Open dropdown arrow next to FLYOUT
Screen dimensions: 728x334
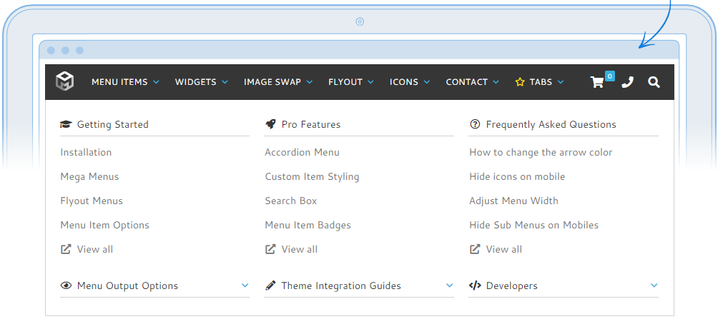tap(370, 82)
